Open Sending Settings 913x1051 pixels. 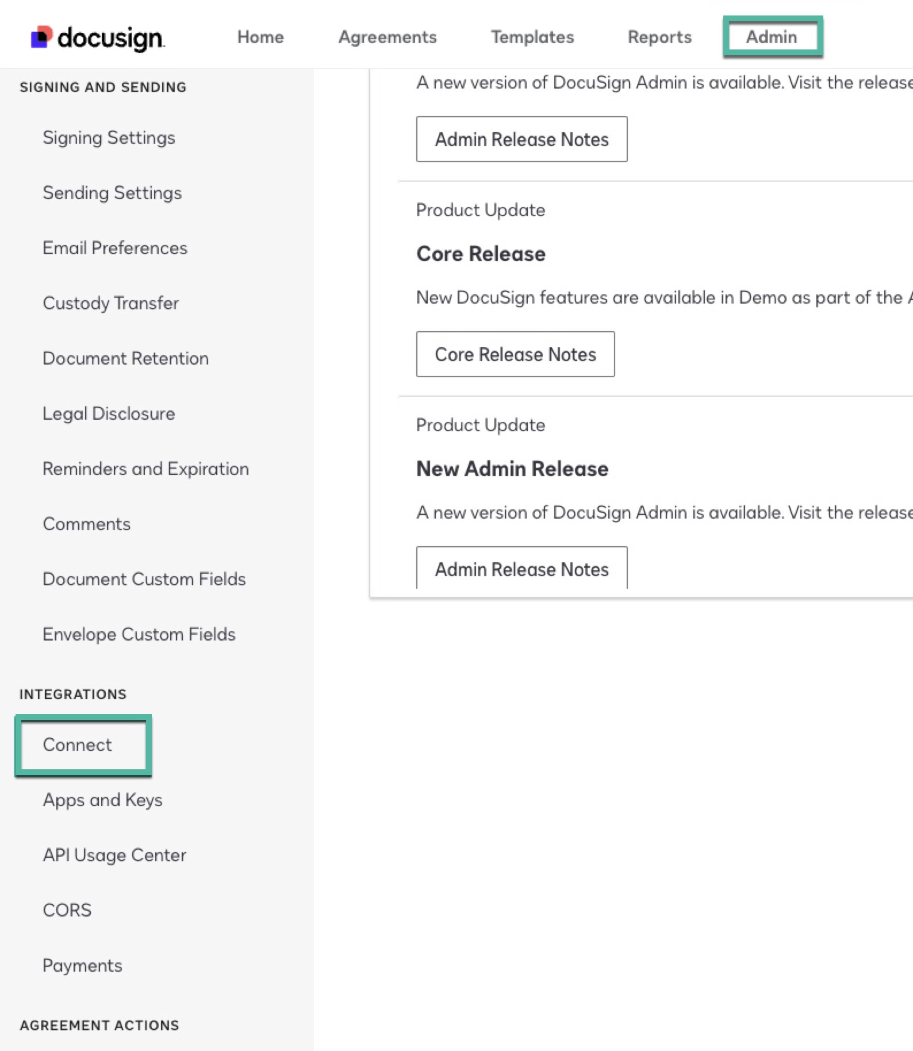[112, 193]
